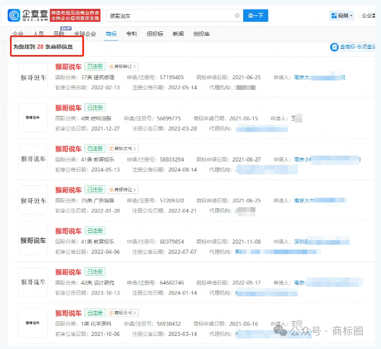The width and height of the screenshot is (381, 349).
Task: Expand 商标文书 tag on the 58833294 result
Action: coord(122,148)
